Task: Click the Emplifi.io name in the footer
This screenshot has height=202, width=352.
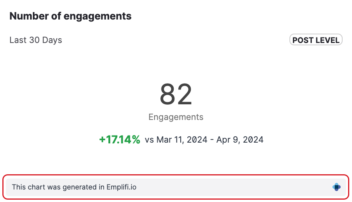Action: click(x=121, y=187)
